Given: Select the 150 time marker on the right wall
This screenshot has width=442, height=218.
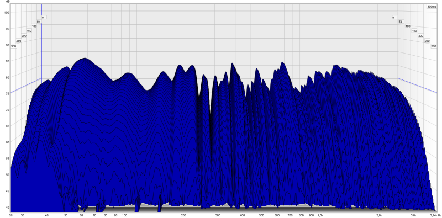Looking at the screenshot, I should click(x=414, y=31).
